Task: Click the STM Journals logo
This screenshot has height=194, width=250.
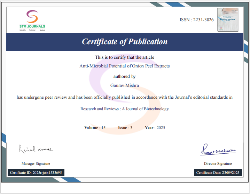Action: (32, 20)
